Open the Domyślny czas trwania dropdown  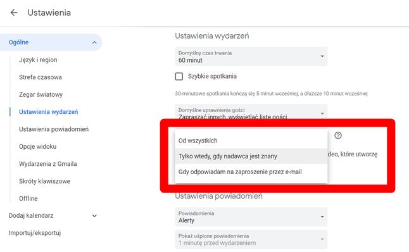251,56
